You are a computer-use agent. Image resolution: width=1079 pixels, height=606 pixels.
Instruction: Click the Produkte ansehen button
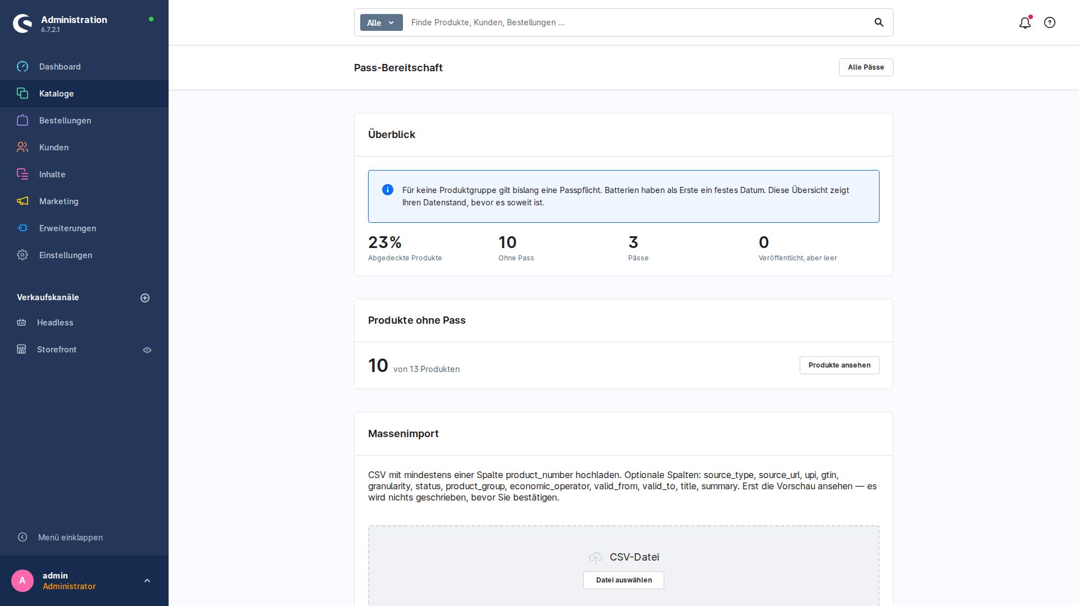(x=840, y=365)
